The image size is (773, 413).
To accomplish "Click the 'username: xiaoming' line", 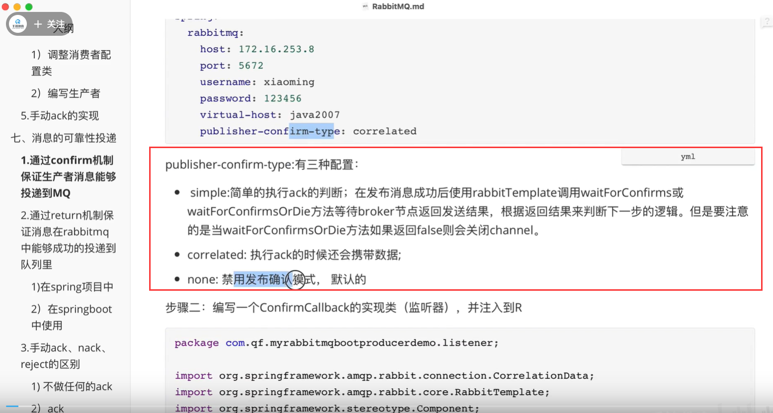I will point(257,82).
